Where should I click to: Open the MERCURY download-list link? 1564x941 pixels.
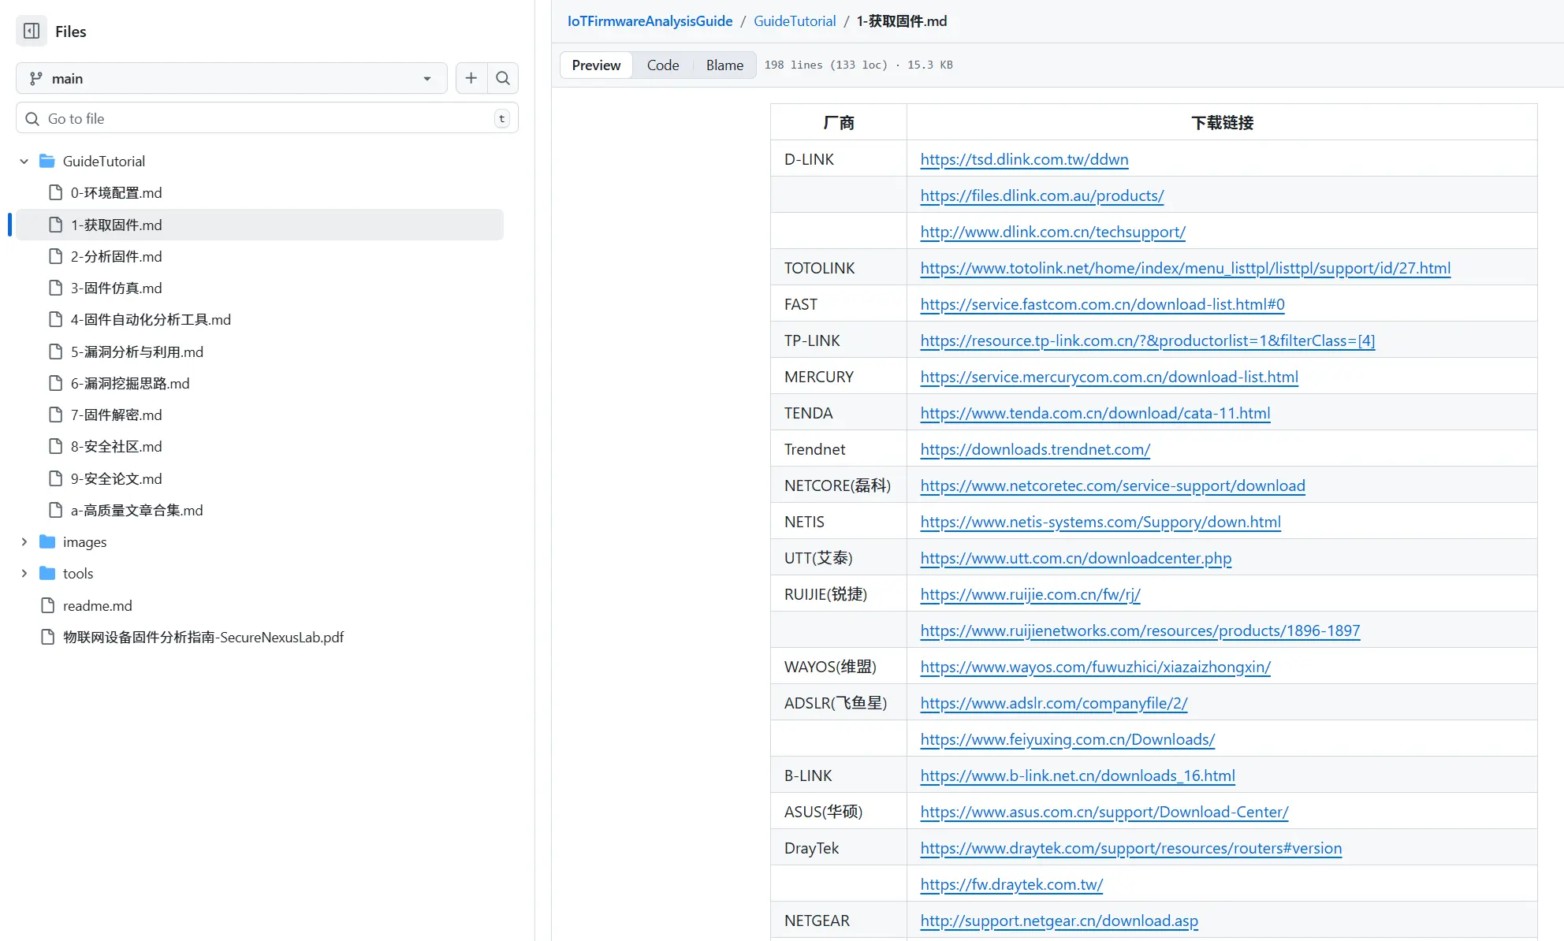tap(1109, 377)
